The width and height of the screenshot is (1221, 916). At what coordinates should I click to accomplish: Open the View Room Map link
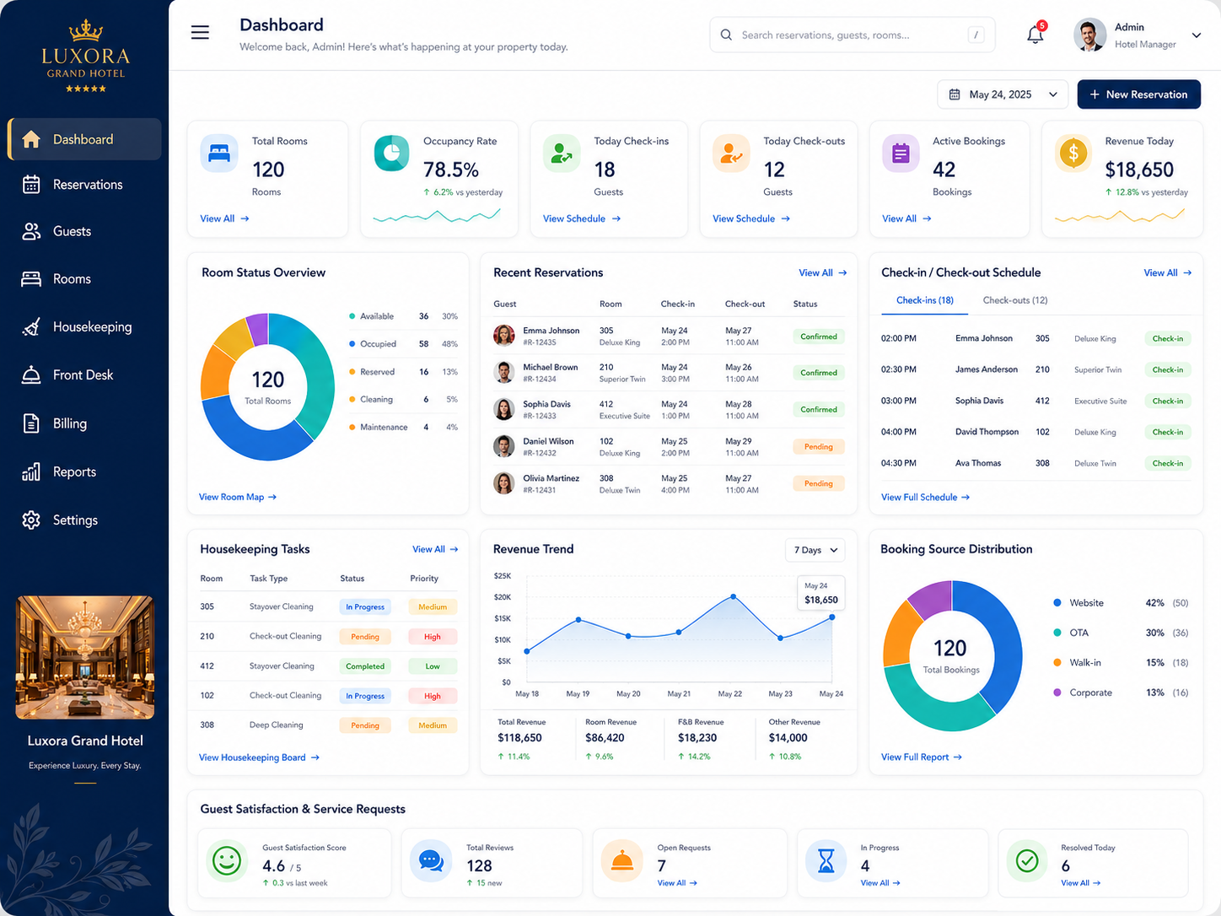pos(238,497)
